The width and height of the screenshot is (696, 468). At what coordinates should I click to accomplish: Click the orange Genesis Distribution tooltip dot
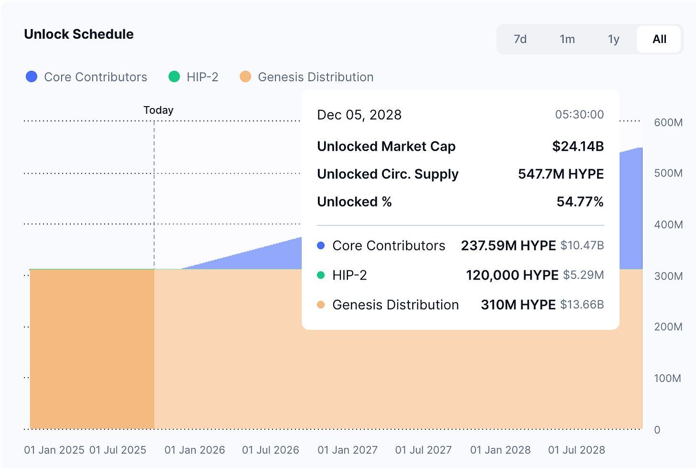[x=321, y=305]
